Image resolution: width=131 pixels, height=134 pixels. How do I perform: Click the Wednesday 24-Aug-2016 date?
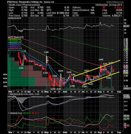(x=109, y=5)
